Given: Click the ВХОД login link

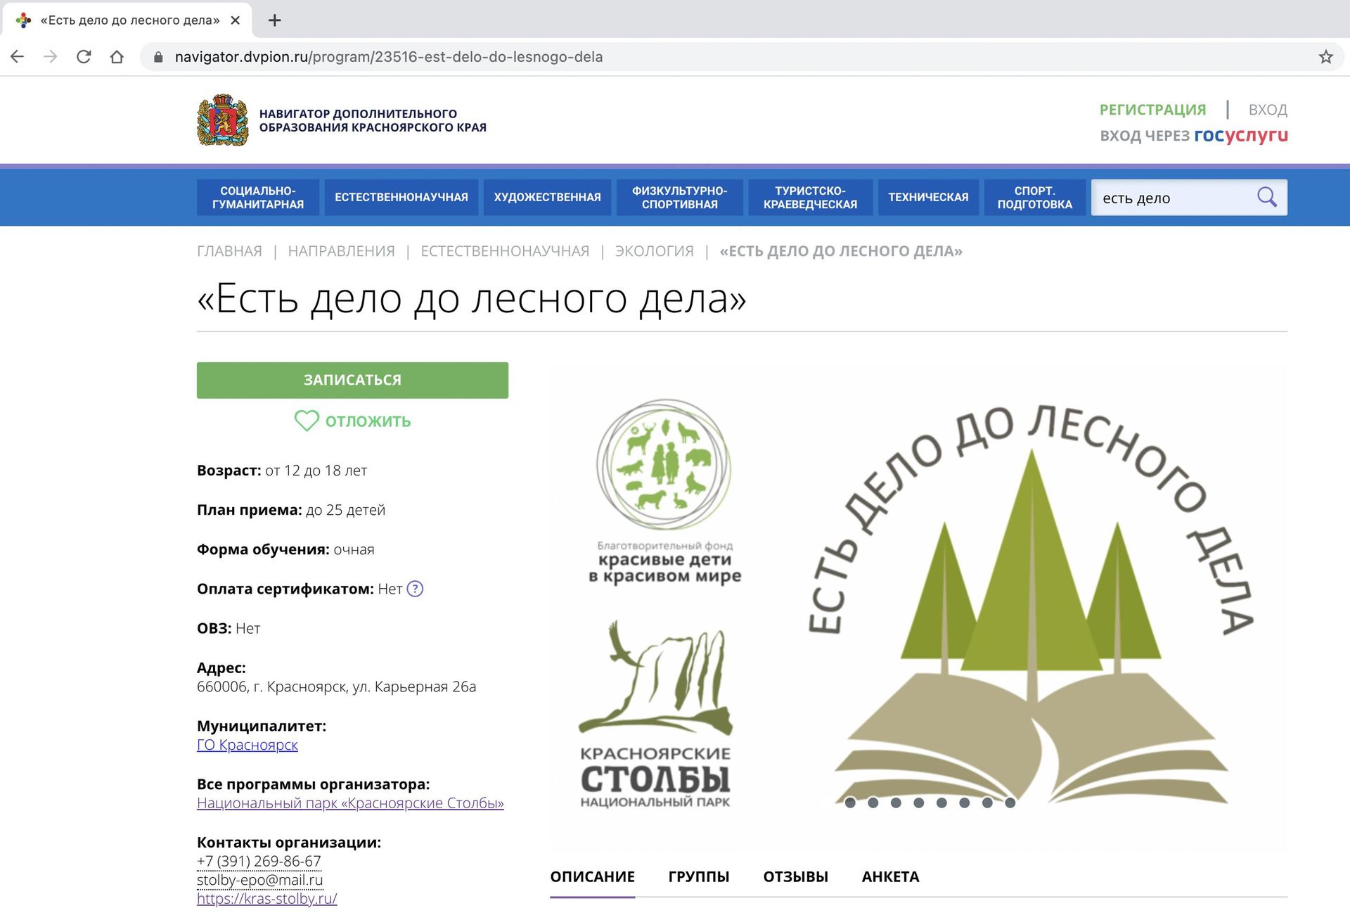Looking at the screenshot, I should point(1268,110).
